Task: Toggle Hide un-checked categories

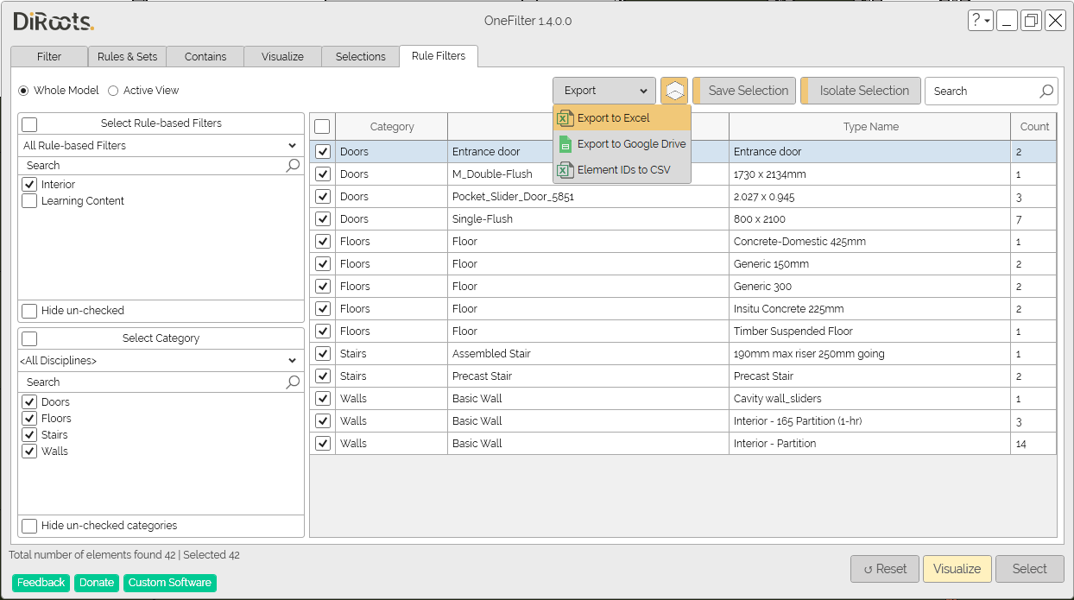Action: click(x=28, y=526)
